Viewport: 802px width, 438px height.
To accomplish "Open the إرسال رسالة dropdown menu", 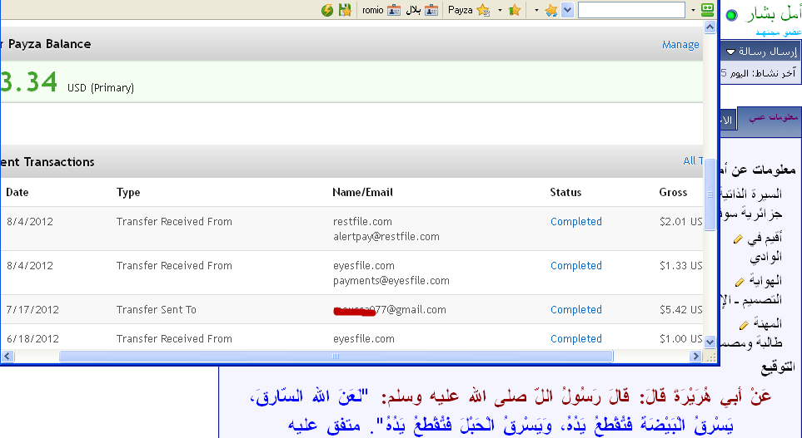I will pos(761,52).
